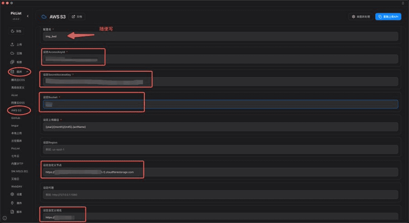Collapse the picbed list chevron in sidebar

click(27, 72)
